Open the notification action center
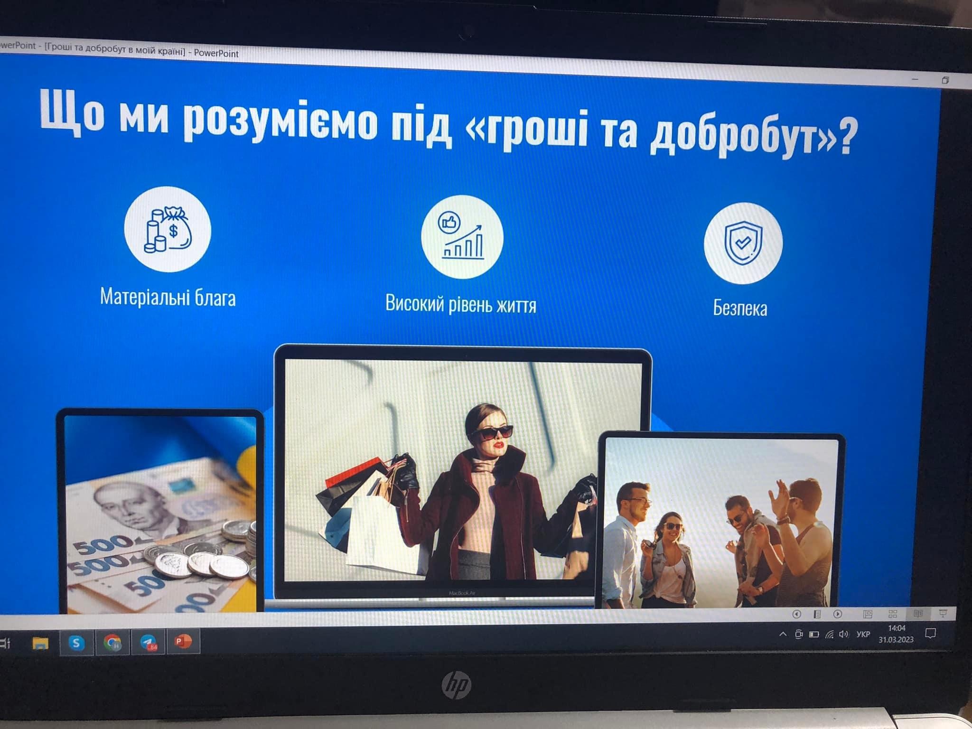 tap(931, 633)
